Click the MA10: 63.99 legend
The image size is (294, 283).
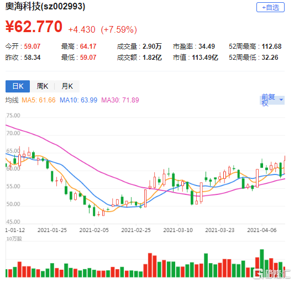[x=78, y=100]
